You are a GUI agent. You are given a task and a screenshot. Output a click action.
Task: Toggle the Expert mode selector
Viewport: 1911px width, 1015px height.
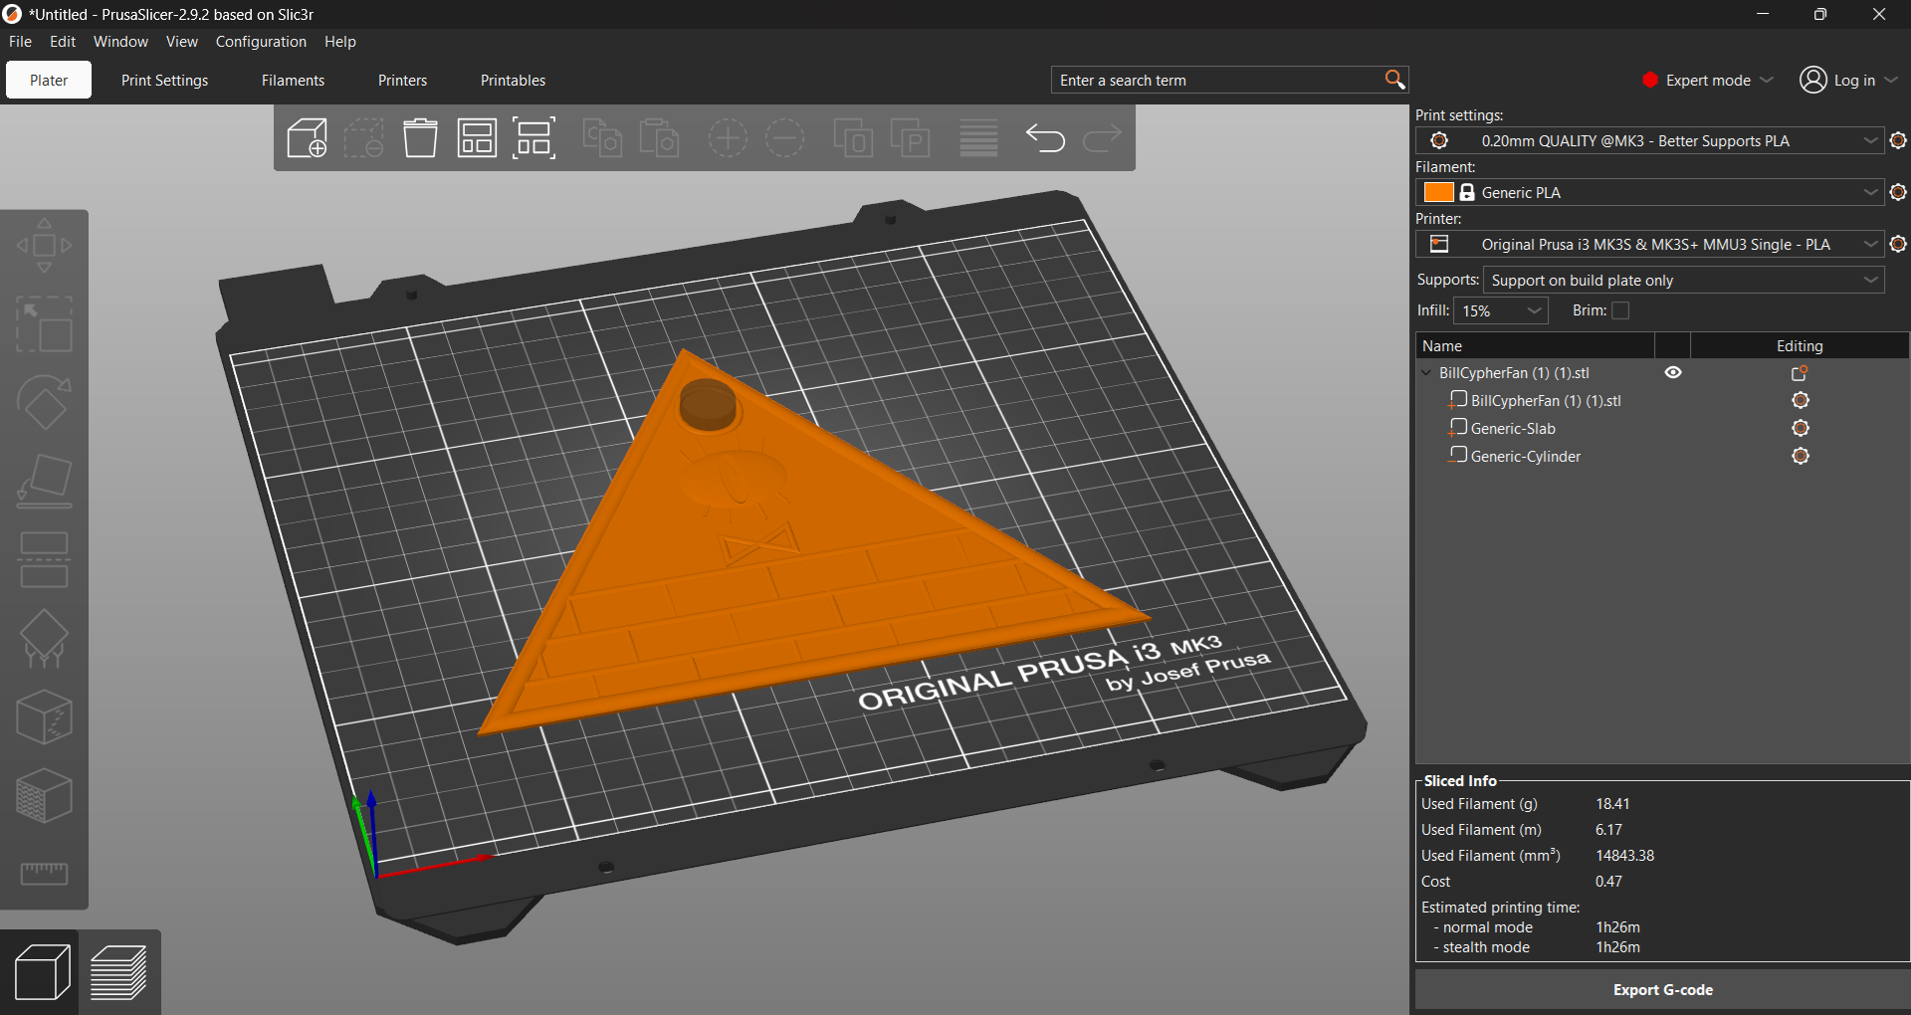1708,80
